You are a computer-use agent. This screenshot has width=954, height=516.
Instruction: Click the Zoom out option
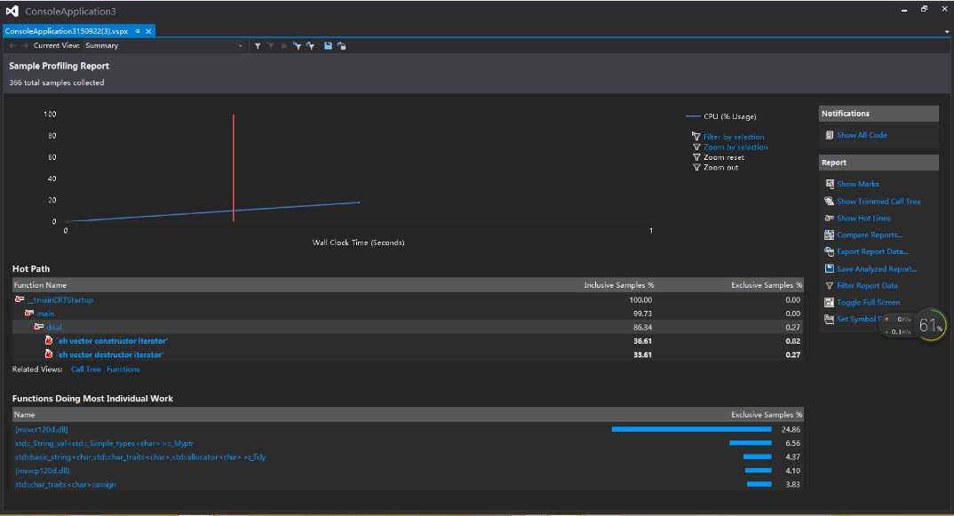coord(720,167)
